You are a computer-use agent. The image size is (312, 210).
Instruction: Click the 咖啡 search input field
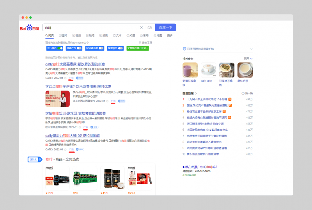(90, 28)
